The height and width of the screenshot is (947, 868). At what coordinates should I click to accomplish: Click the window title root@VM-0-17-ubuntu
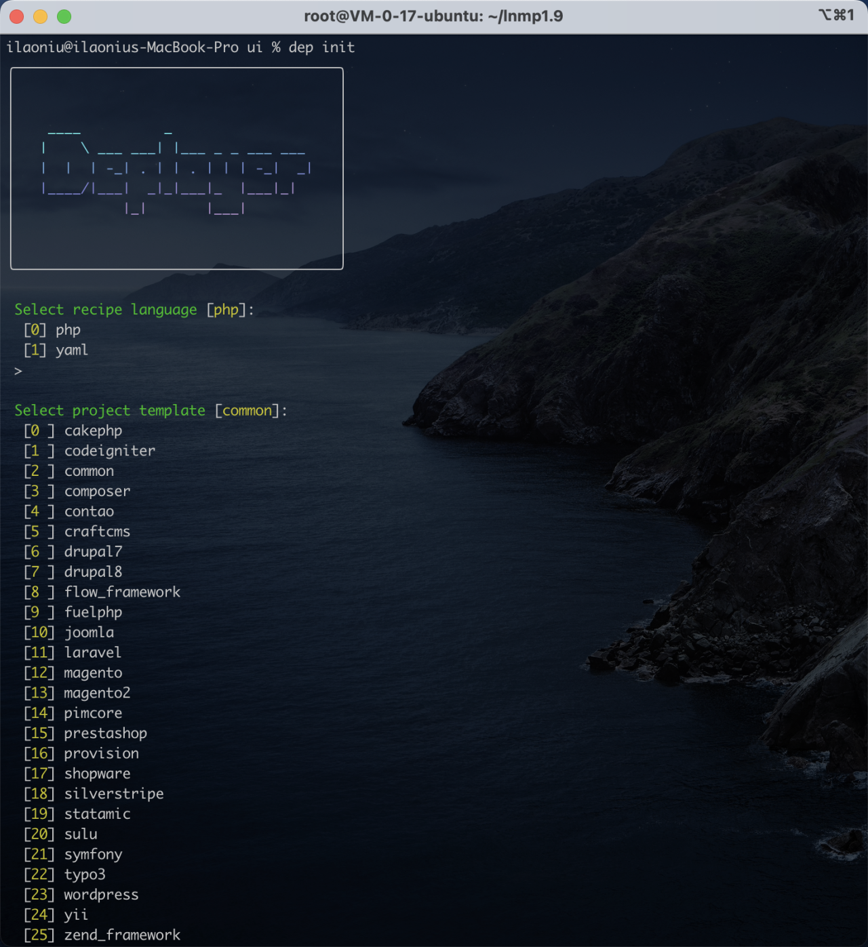point(433,16)
